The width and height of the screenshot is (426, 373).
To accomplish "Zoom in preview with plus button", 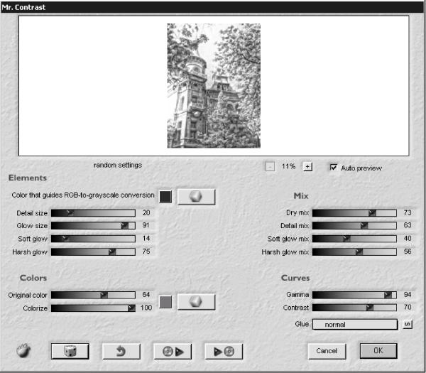I will click(307, 166).
